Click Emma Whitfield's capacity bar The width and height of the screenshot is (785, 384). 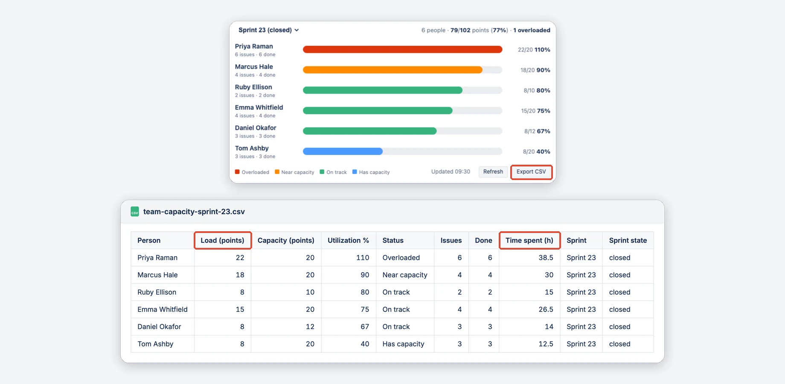tap(402, 111)
